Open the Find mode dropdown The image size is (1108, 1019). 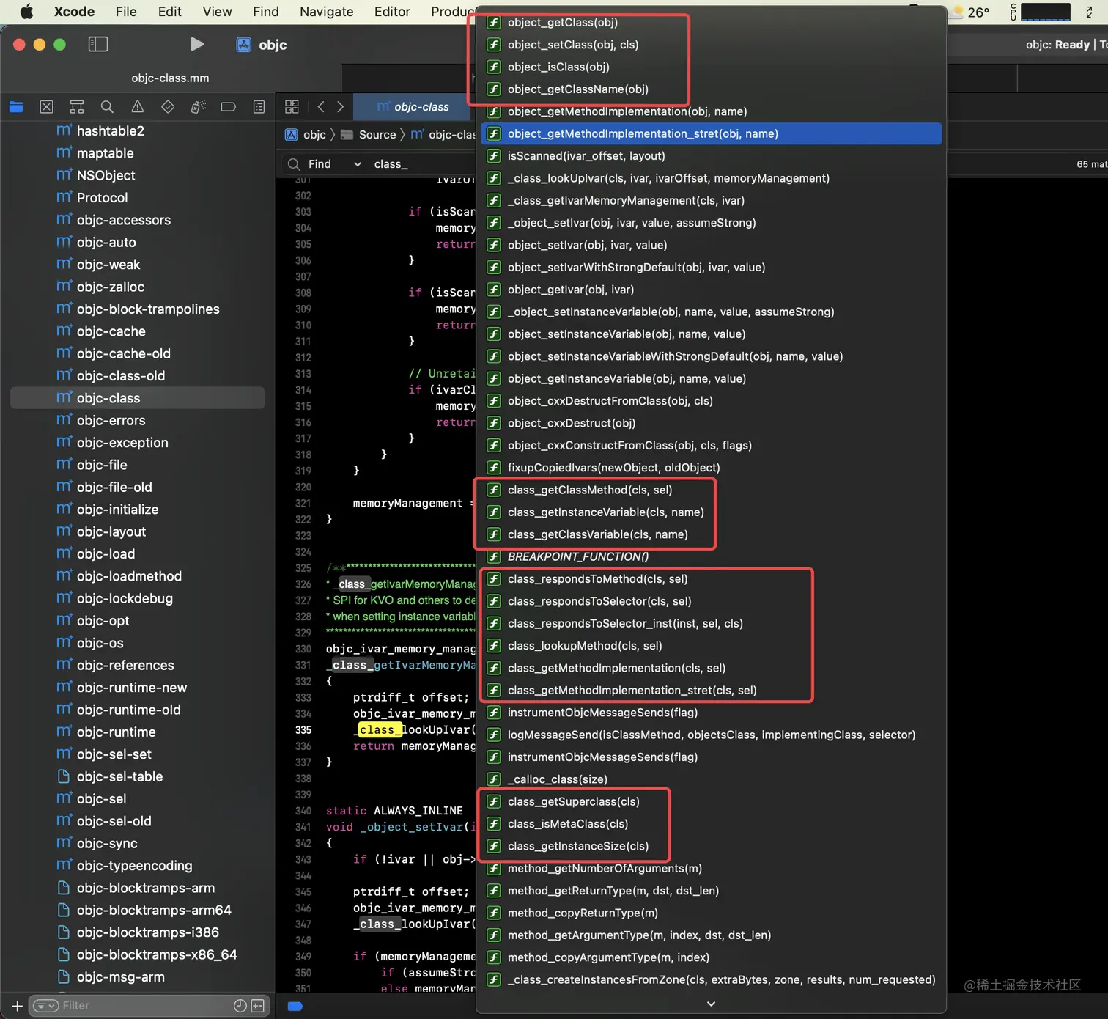335,164
